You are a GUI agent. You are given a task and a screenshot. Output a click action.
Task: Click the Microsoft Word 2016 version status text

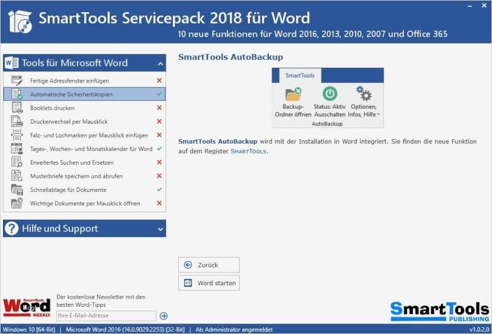[x=125, y=329]
